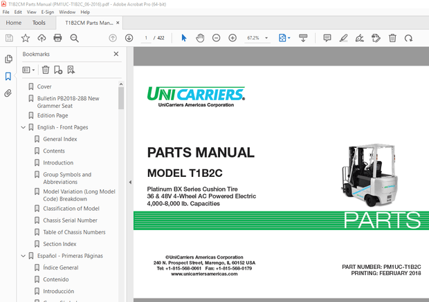Open the Attachments paperclip panel
The height and width of the screenshot is (302, 429).
pyautogui.click(x=8, y=93)
